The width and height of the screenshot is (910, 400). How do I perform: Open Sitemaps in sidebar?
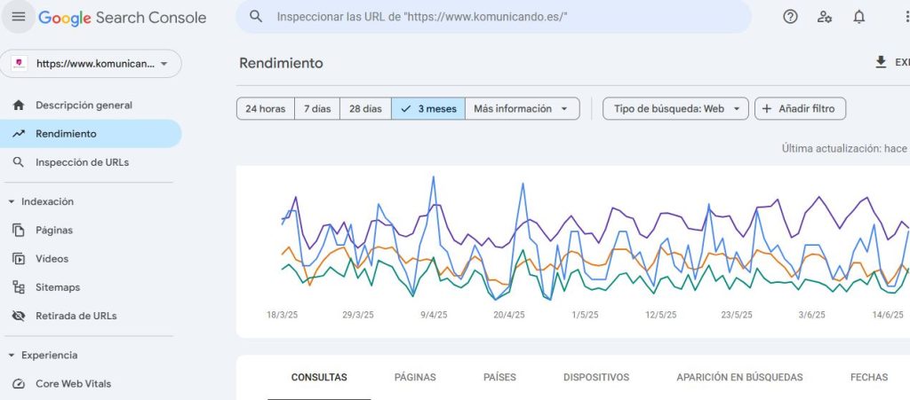(92, 287)
